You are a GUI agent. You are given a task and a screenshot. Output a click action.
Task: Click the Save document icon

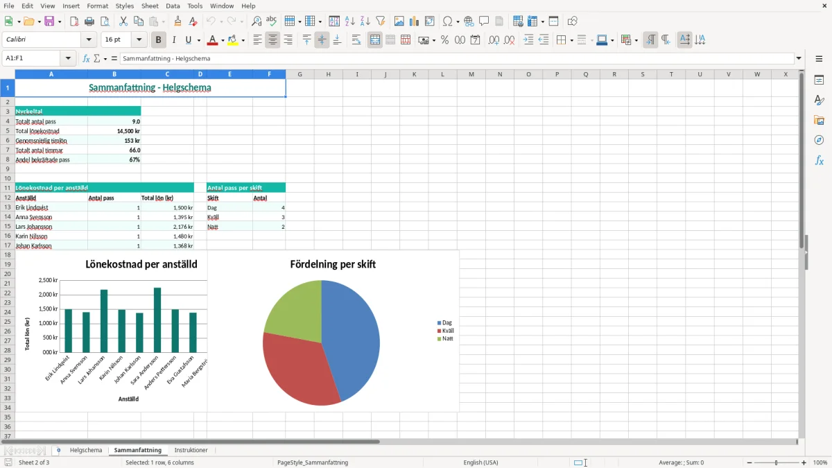(49, 21)
